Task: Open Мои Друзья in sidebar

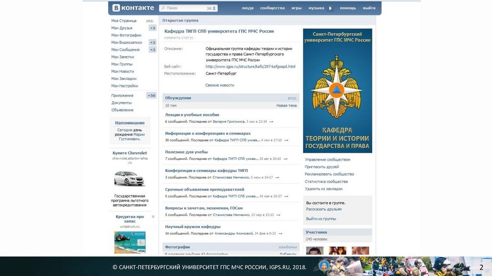Action: point(122,28)
